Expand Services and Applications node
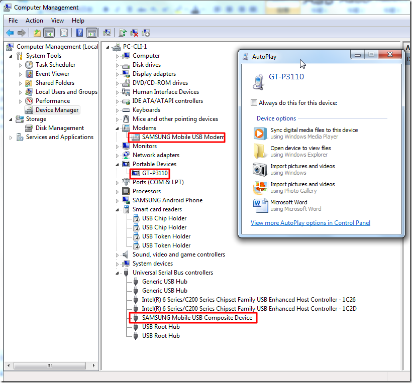Image resolution: width=412 pixels, height=383 pixels. pyautogui.click(x=11, y=138)
